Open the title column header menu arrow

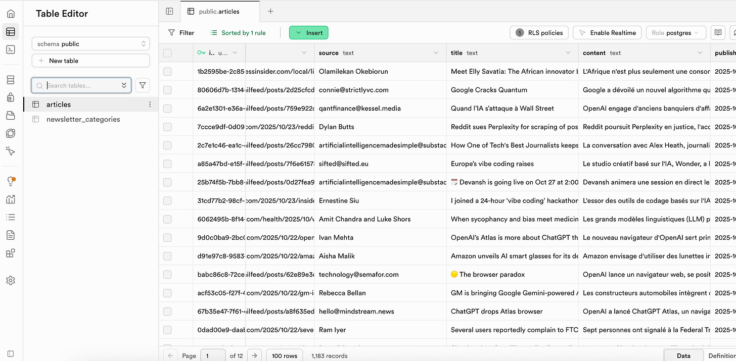tap(568, 53)
